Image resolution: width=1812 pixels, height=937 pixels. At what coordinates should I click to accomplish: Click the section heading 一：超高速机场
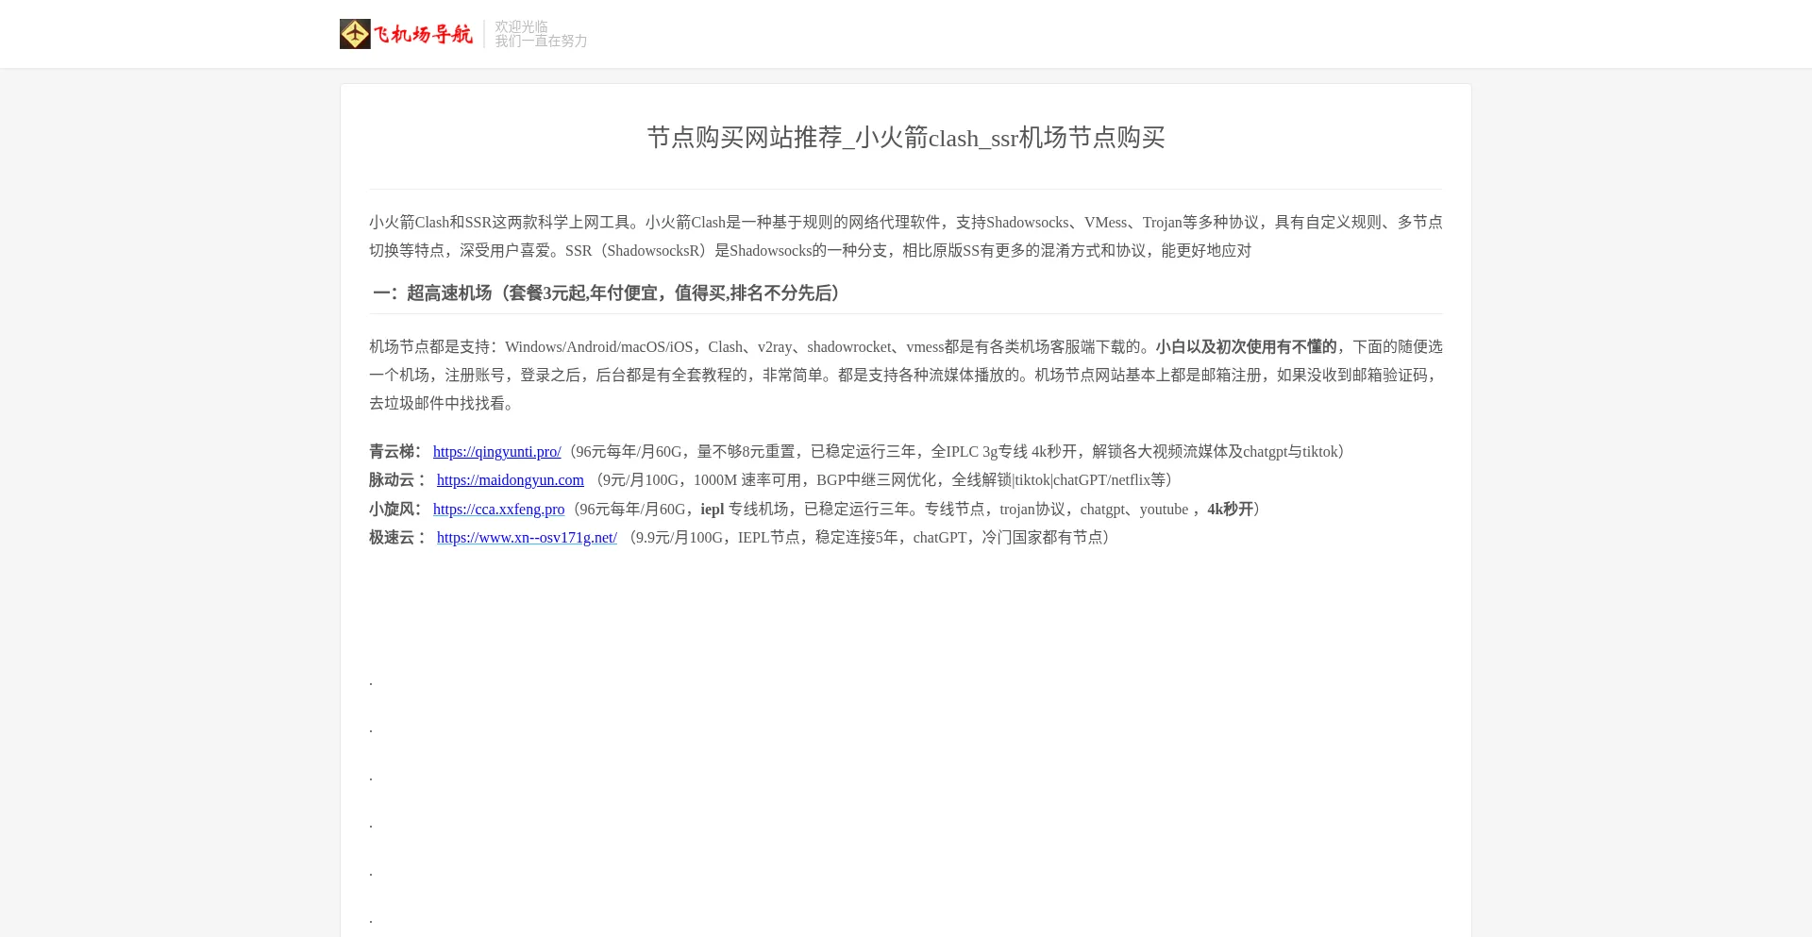[x=606, y=293]
